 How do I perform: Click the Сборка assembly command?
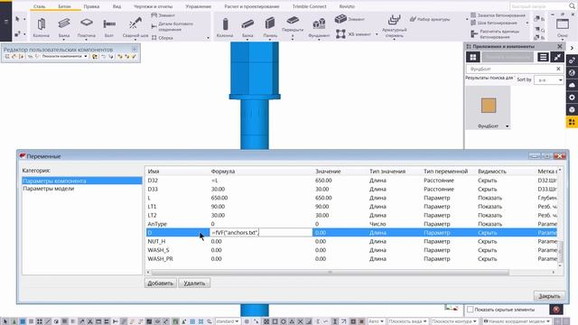pos(163,38)
